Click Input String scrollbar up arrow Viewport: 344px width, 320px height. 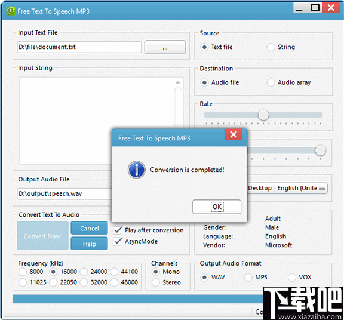[x=178, y=82]
